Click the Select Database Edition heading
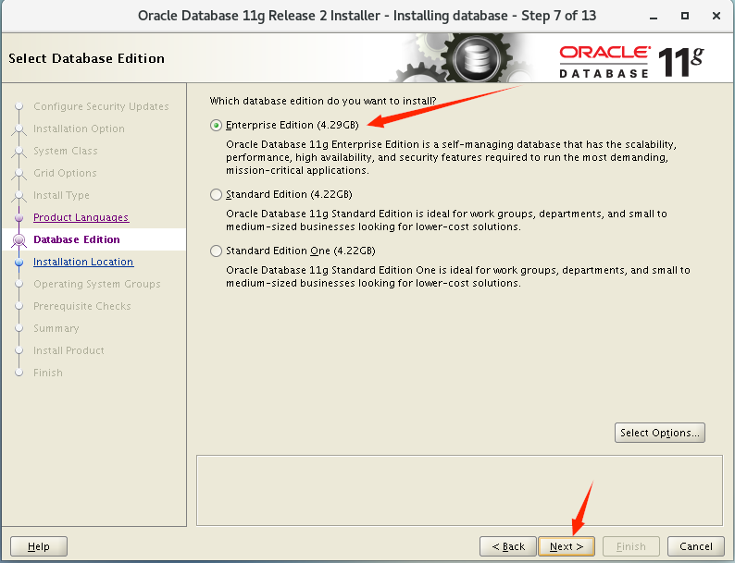Image resolution: width=735 pixels, height=563 pixels. tap(87, 58)
